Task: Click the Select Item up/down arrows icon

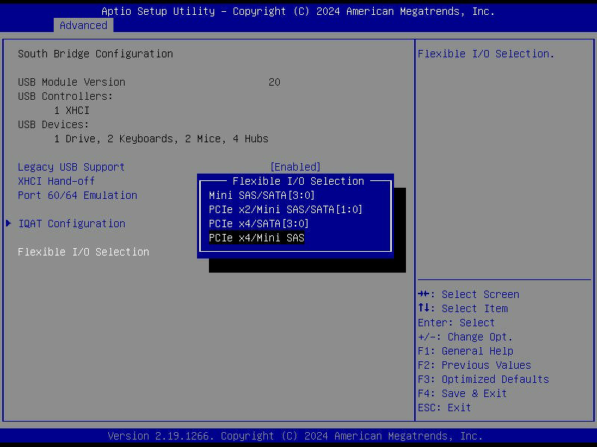Action: (x=423, y=308)
